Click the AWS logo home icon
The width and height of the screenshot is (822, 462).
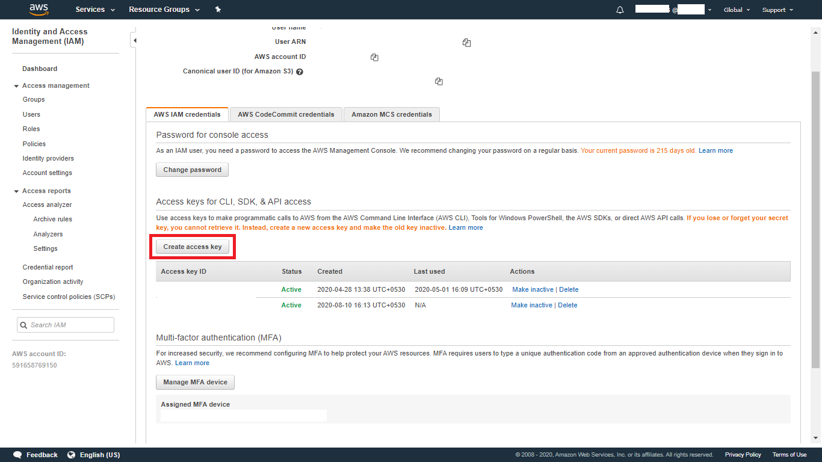pyautogui.click(x=39, y=10)
